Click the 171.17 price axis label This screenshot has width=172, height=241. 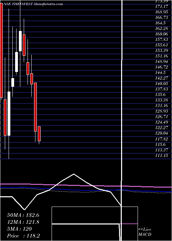tap(161, 7)
